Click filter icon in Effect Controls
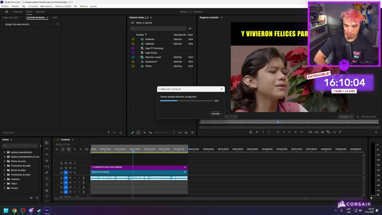Screen dimensions: 382x215 point(109,133)
